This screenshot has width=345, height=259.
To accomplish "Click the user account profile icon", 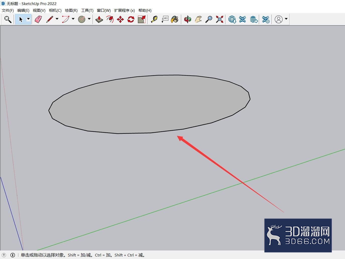I will [279, 19].
